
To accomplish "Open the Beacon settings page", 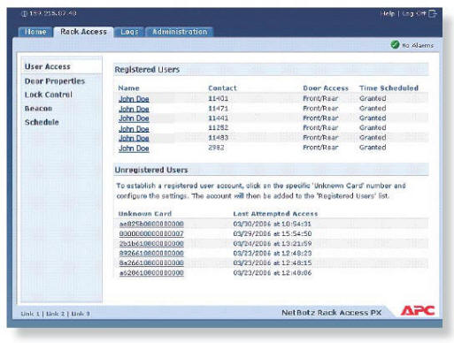I will tap(38, 109).
